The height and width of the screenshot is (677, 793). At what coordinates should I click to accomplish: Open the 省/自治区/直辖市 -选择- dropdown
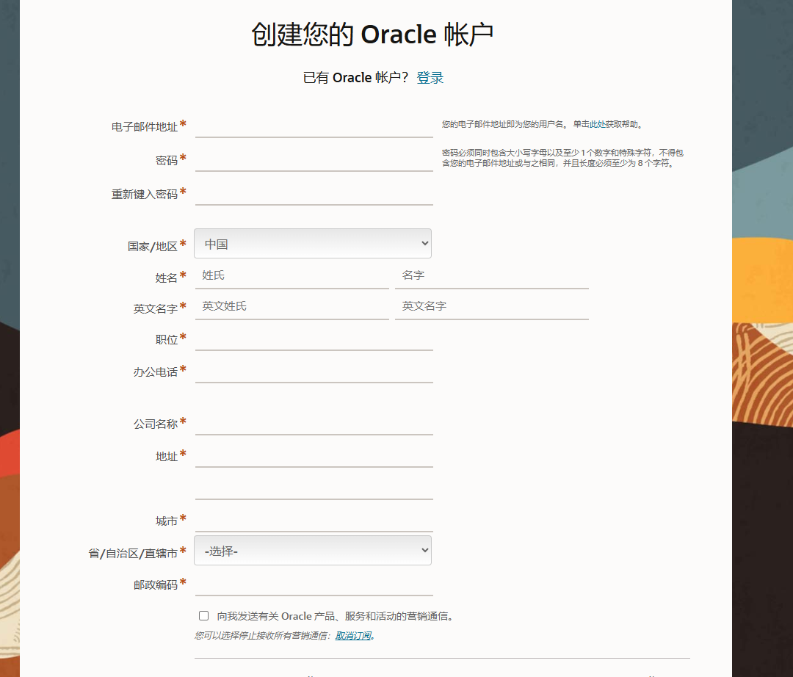pos(313,551)
